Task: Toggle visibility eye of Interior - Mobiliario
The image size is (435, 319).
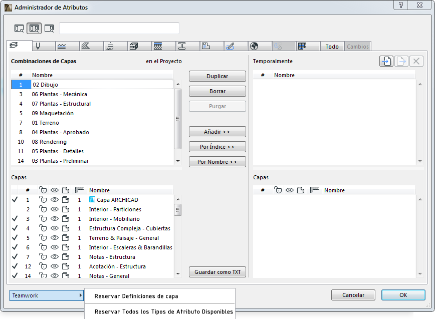Action: [x=55, y=219]
